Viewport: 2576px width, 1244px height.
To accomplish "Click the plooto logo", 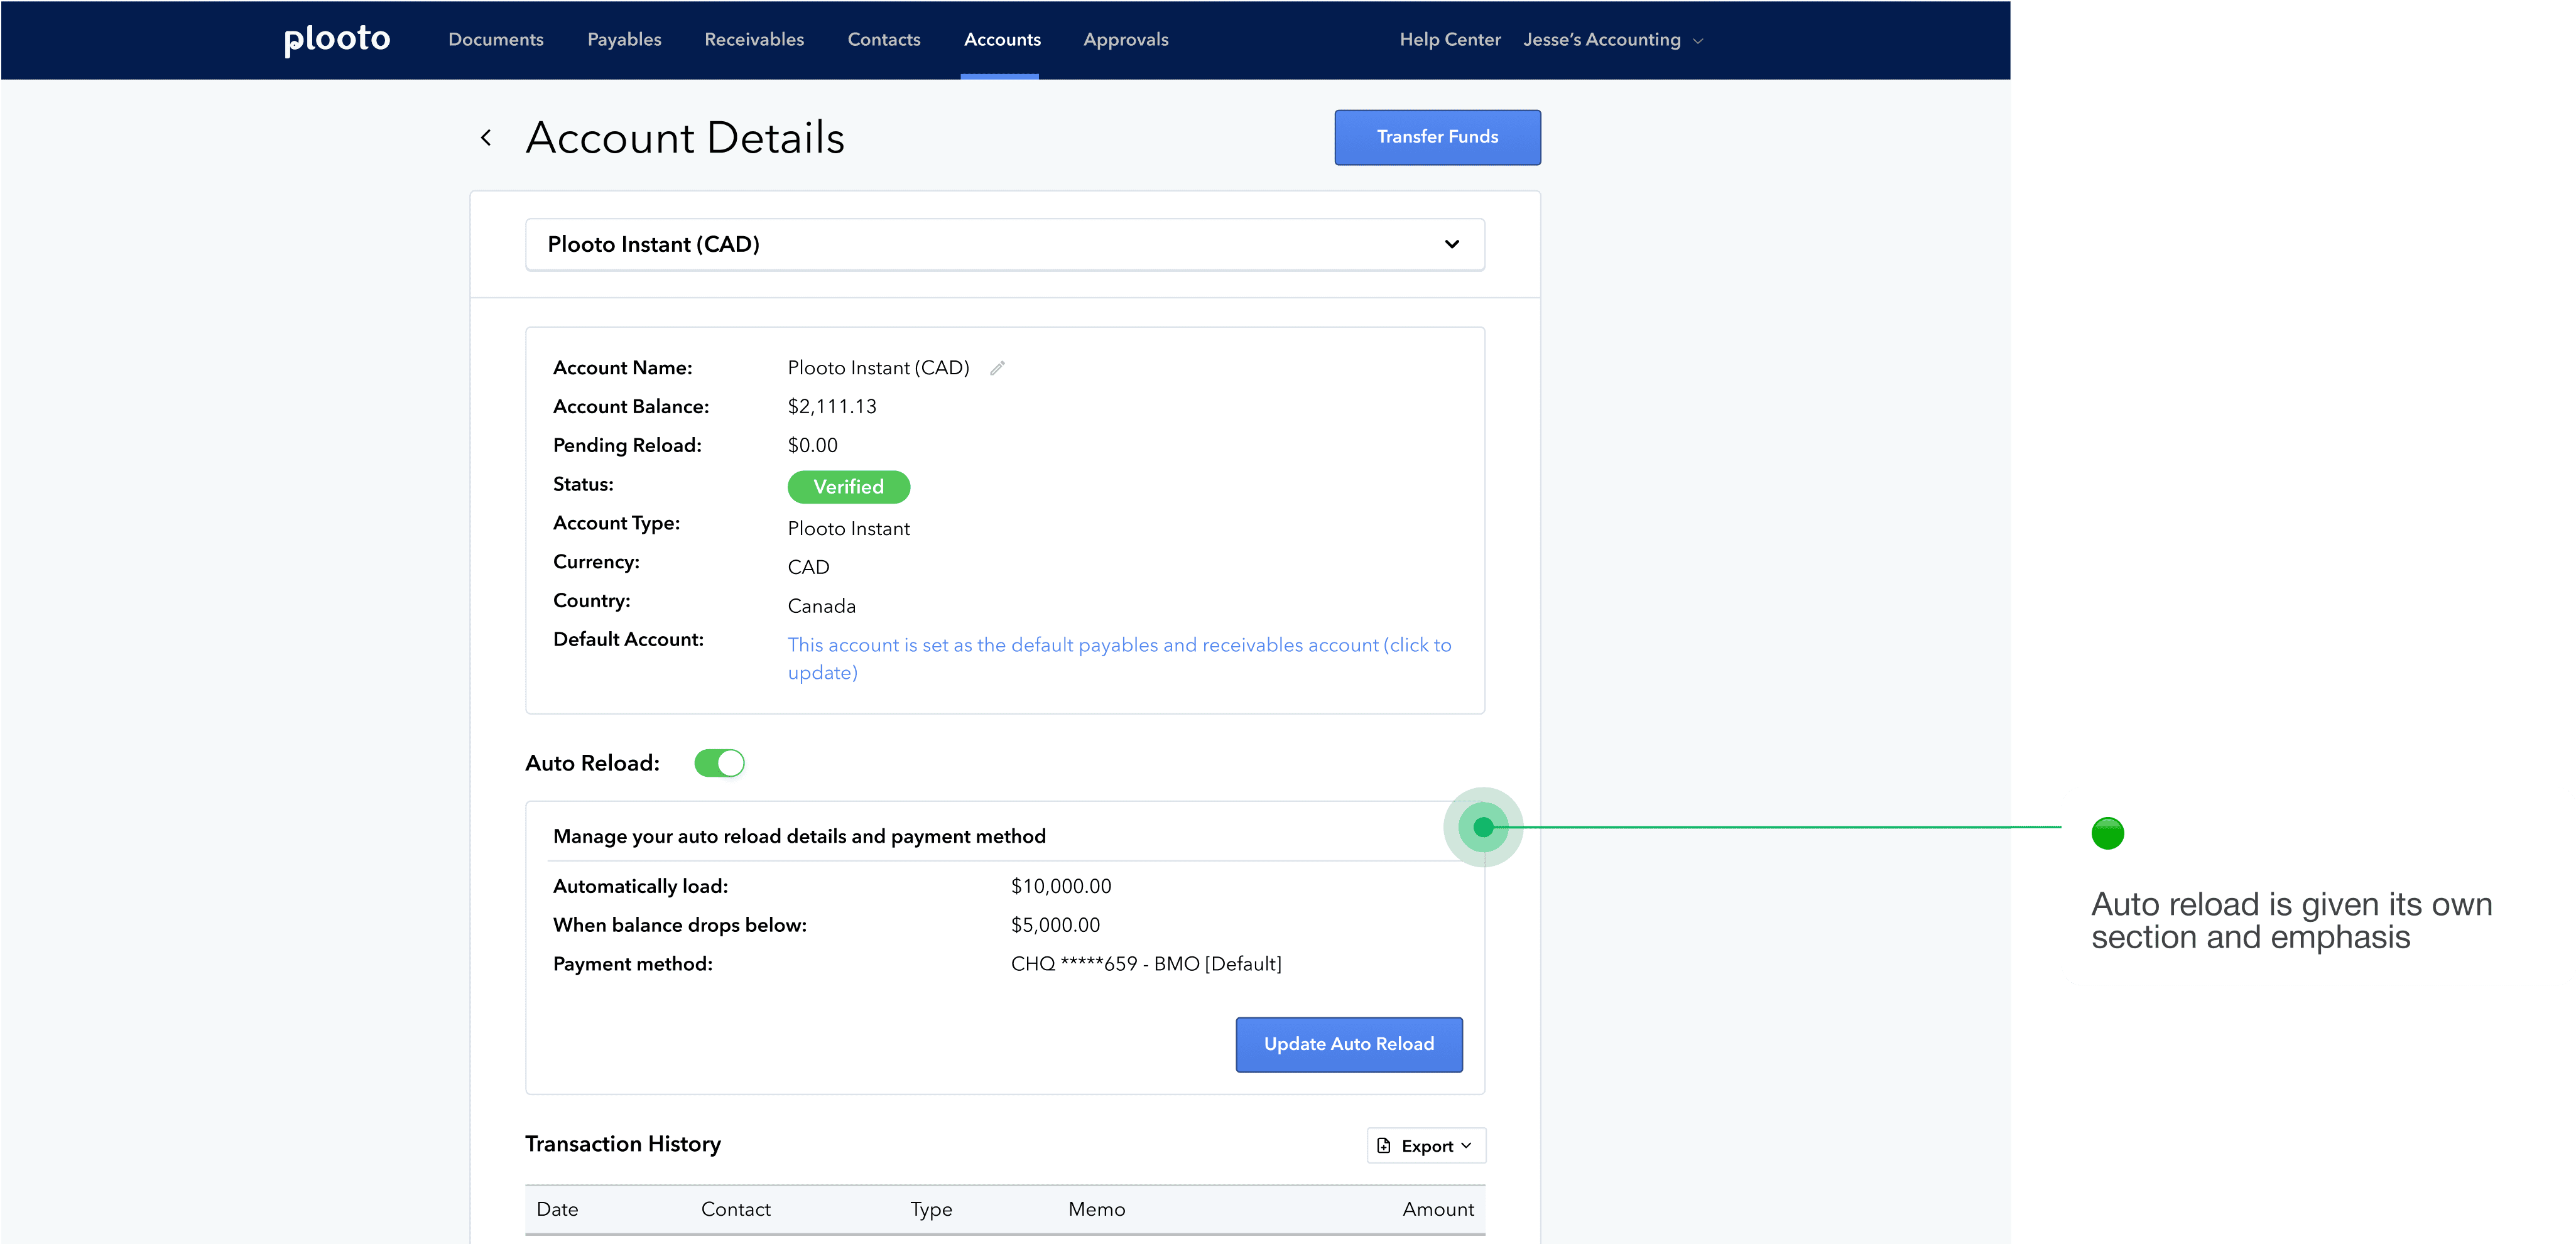I will point(337,39).
